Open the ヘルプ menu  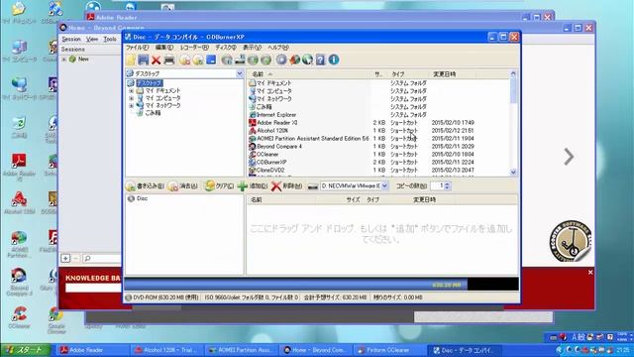pyautogui.click(x=278, y=48)
